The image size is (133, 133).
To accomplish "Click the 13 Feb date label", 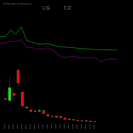I will 52,127.
